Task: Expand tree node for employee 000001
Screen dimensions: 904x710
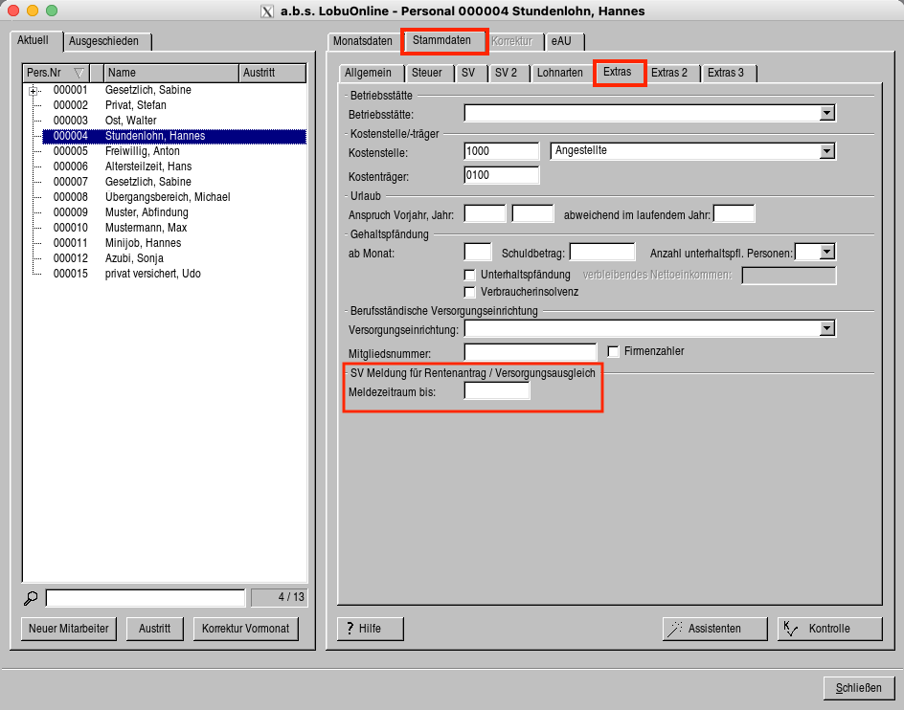Action: click(x=34, y=90)
